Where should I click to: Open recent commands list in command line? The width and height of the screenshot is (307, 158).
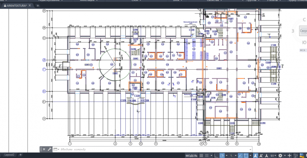click(x=56, y=149)
